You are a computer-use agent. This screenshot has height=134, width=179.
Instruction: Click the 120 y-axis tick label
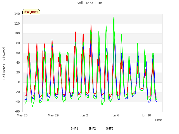click(17, 24)
